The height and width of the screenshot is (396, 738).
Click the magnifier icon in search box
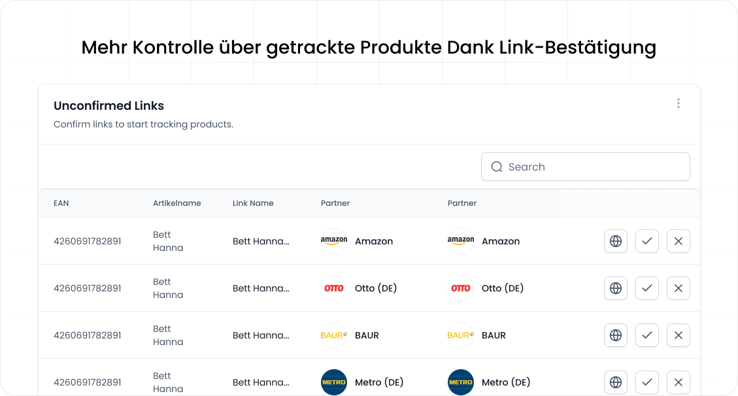click(497, 167)
